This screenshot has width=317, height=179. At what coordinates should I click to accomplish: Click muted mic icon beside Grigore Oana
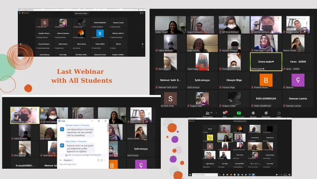tap(221, 106)
